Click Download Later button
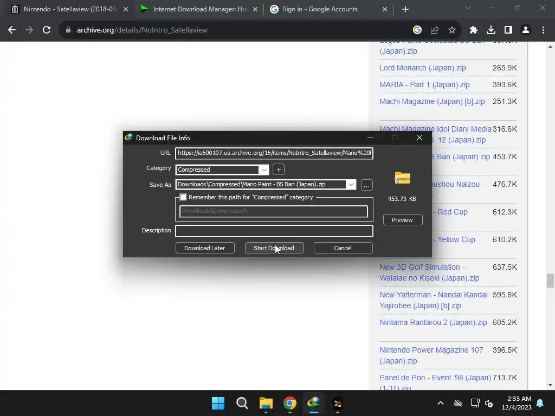The image size is (555, 416). [205, 248]
